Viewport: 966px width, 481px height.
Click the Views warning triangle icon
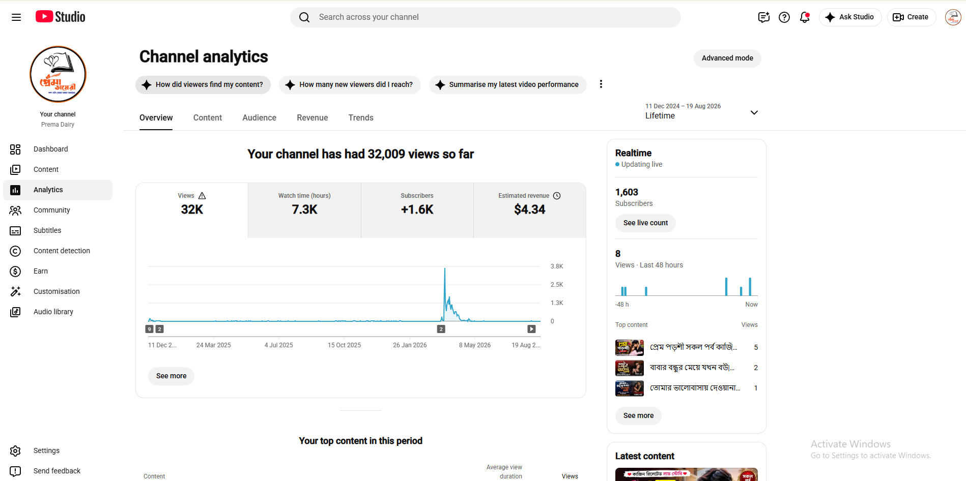click(x=202, y=196)
